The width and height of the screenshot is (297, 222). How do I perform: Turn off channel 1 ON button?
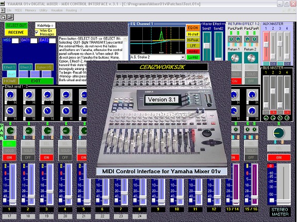(9, 157)
